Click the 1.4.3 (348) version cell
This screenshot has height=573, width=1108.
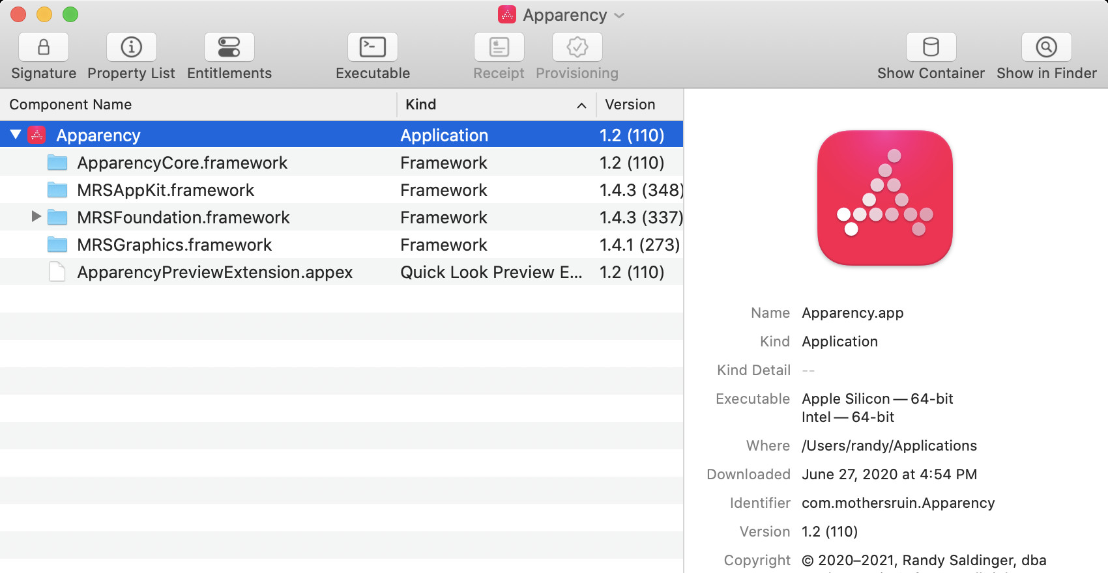641,190
